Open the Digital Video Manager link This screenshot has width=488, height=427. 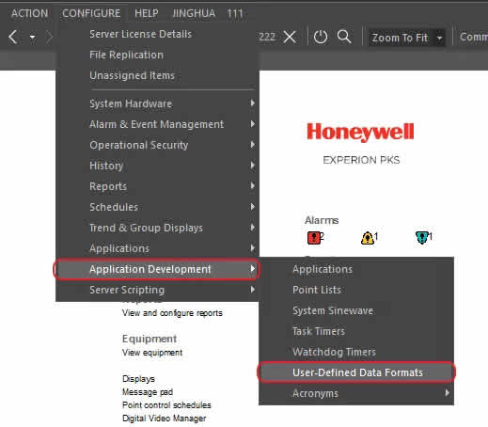(x=164, y=419)
